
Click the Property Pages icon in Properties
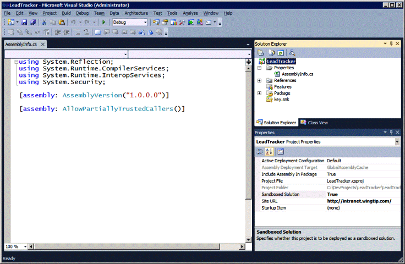280,151
